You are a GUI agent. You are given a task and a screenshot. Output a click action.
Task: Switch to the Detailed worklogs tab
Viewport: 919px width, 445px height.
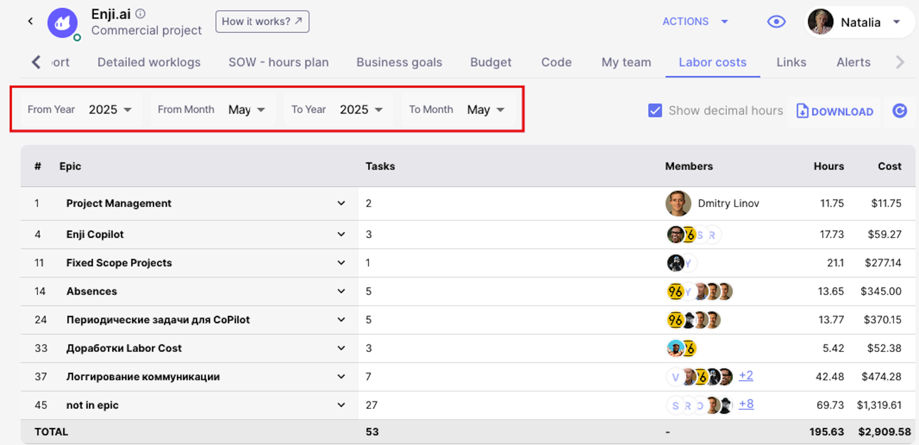149,62
